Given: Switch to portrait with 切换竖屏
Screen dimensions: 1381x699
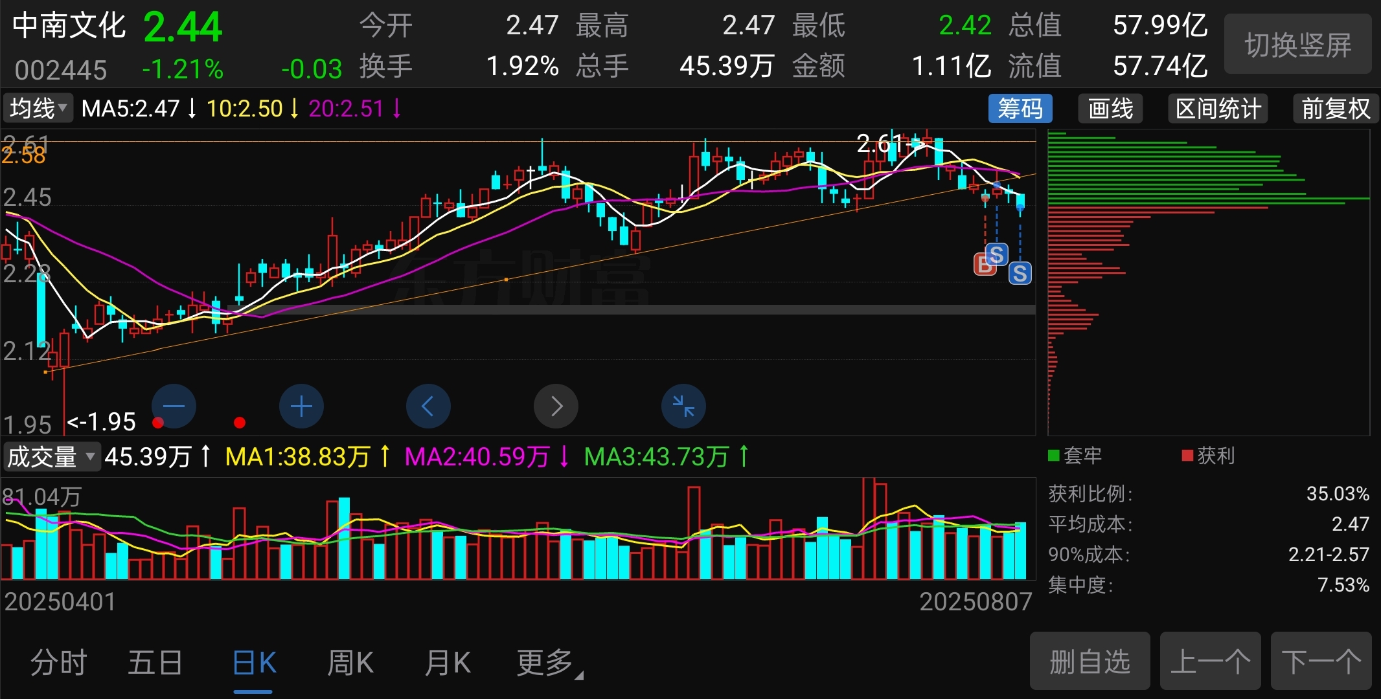Looking at the screenshot, I should (x=1298, y=45).
